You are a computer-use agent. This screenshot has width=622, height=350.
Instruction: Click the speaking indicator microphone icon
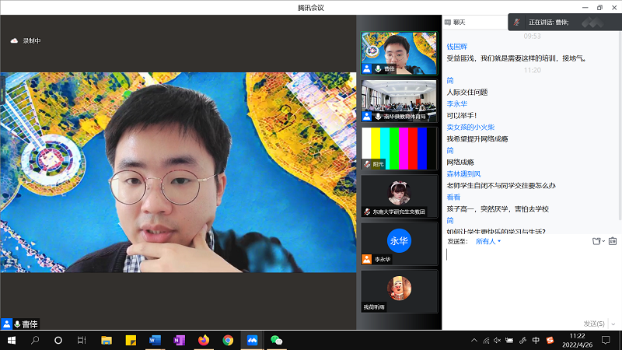click(518, 23)
